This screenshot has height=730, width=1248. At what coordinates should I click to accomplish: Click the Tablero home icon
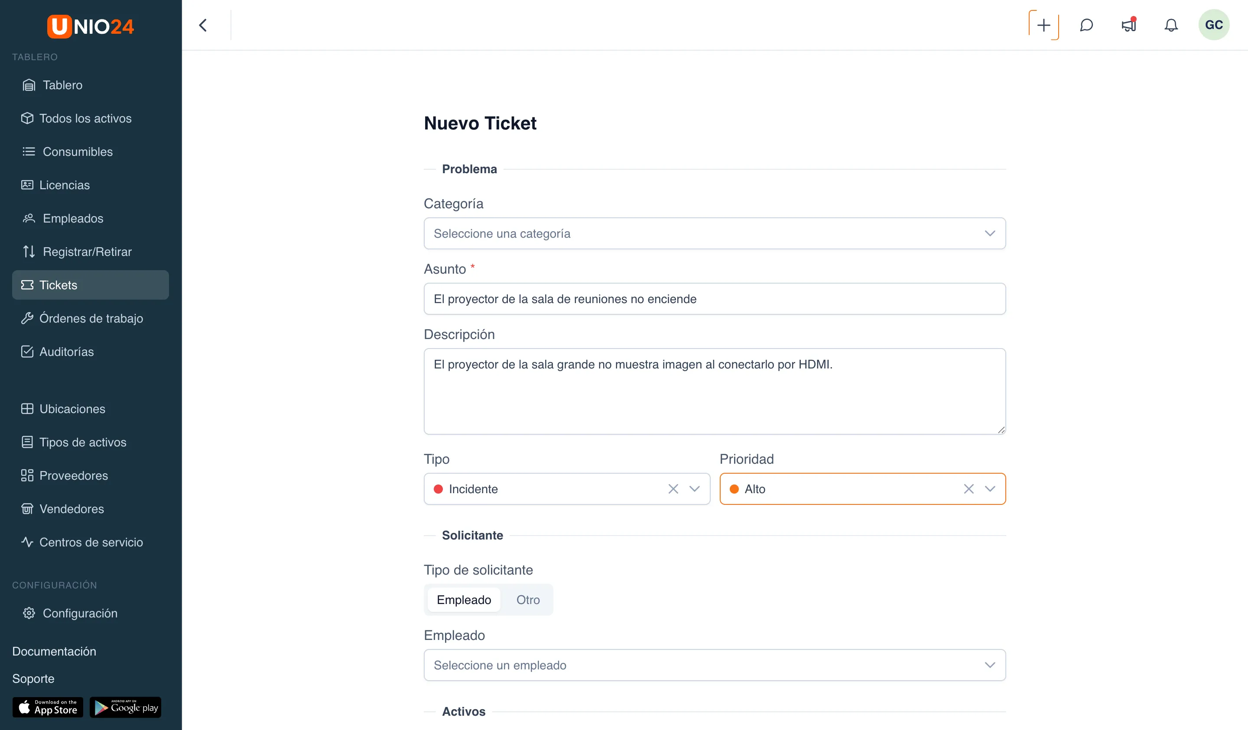click(x=29, y=85)
